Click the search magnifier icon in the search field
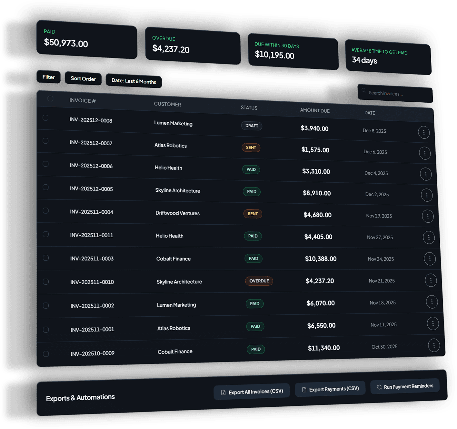Viewport: 457px width, 429px height. tap(364, 90)
